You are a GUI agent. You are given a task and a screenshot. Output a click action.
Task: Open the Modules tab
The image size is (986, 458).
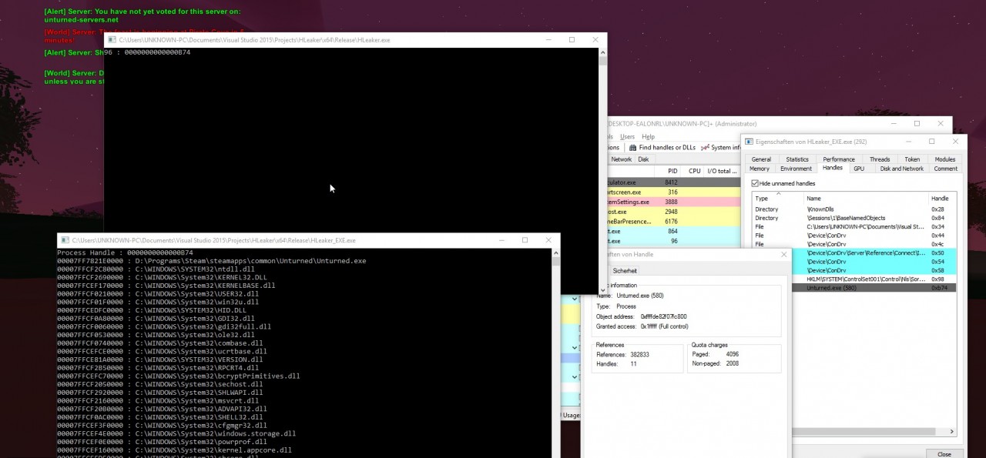tap(944, 159)
